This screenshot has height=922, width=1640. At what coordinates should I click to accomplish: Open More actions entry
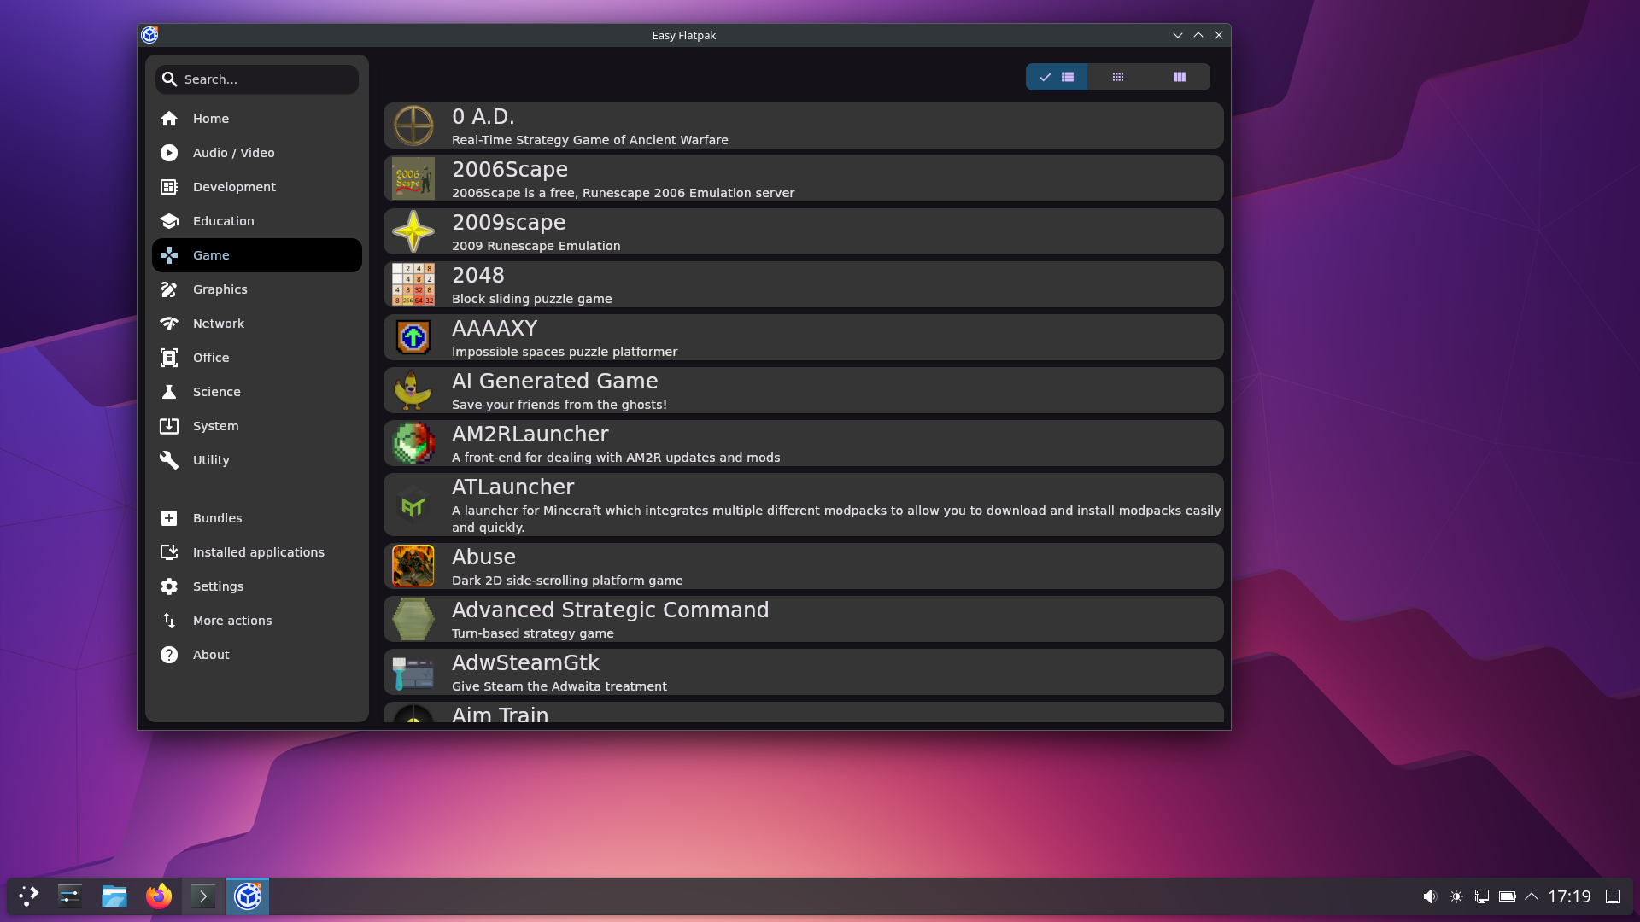click(256, 621)
